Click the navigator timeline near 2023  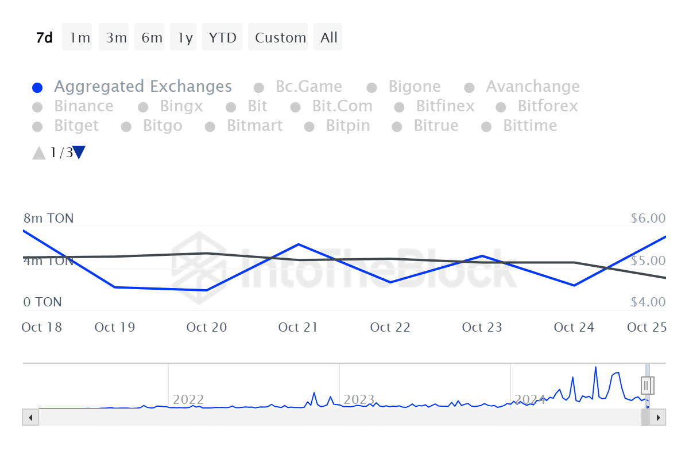[358, 399]
